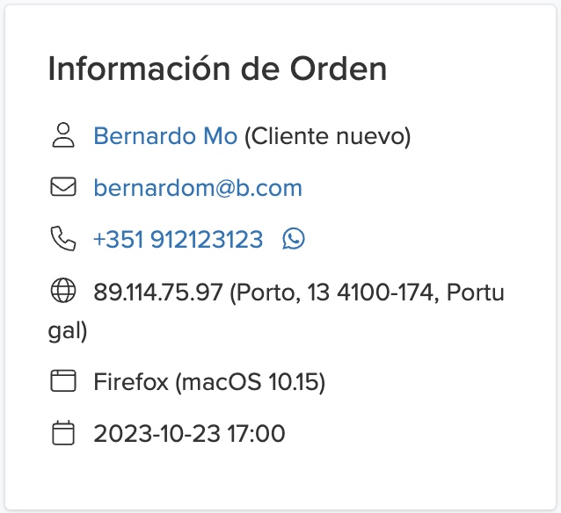Open the Bernardo Mo customer link
The width and height of the screenshot is (561, 513).
pos(165,136)
